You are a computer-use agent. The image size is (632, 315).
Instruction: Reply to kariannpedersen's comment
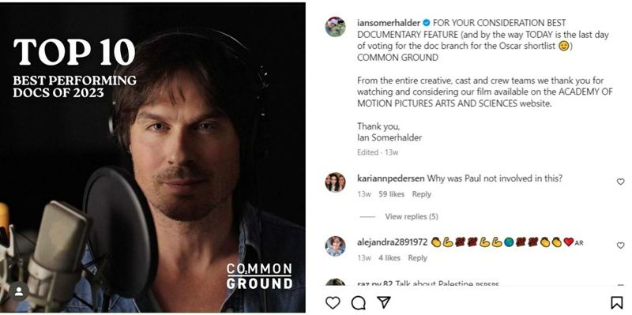(421, 194)
